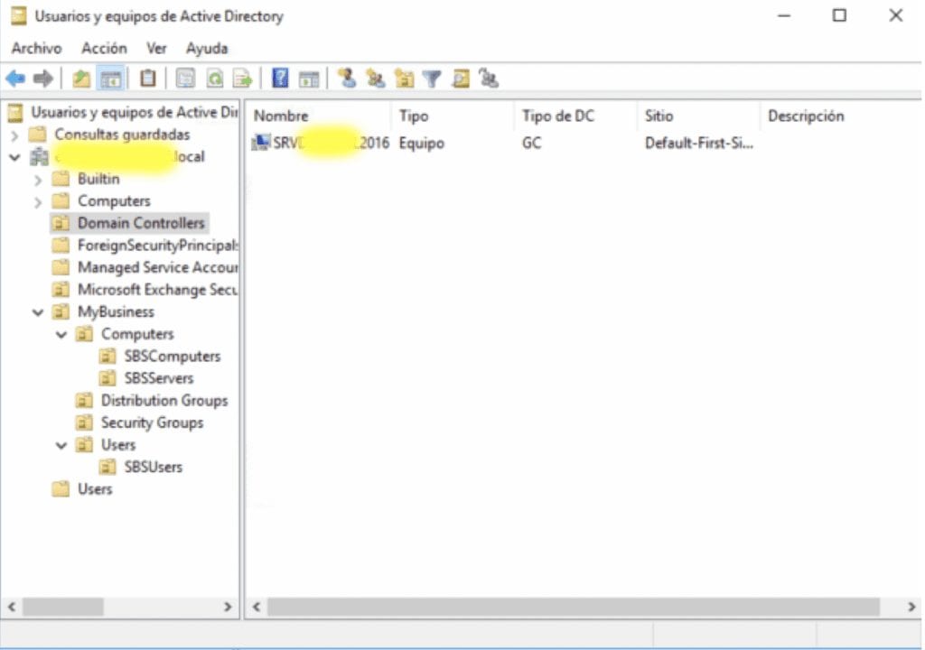Collapse the MyBusiness organizational unit

coord(38,311)
